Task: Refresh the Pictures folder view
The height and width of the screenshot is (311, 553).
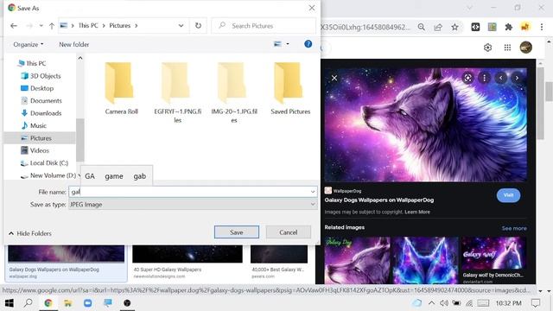Action: pos(198,26)
